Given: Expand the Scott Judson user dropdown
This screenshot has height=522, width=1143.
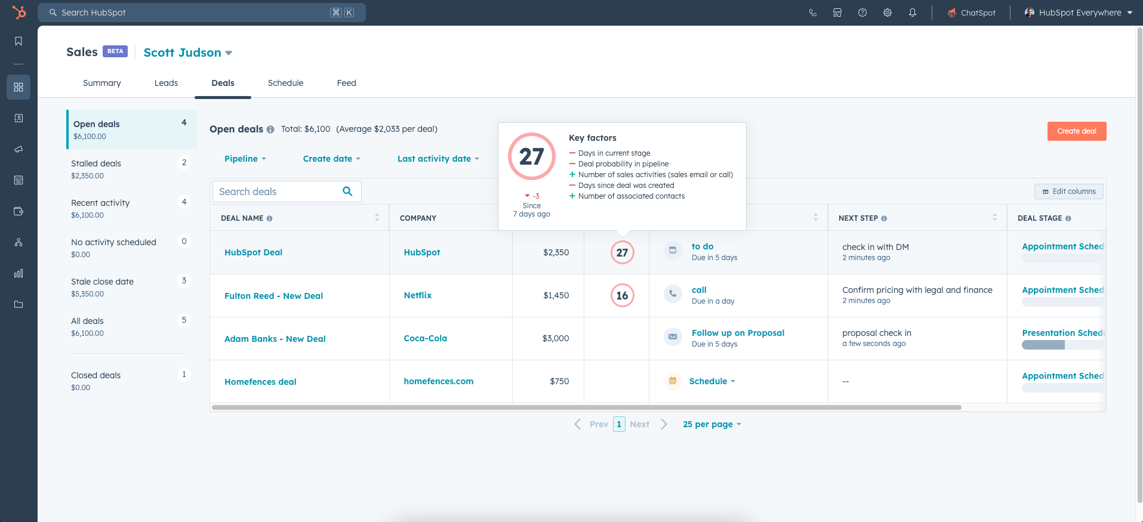Looking at the screenshot, I should click(x=187, y=52).
